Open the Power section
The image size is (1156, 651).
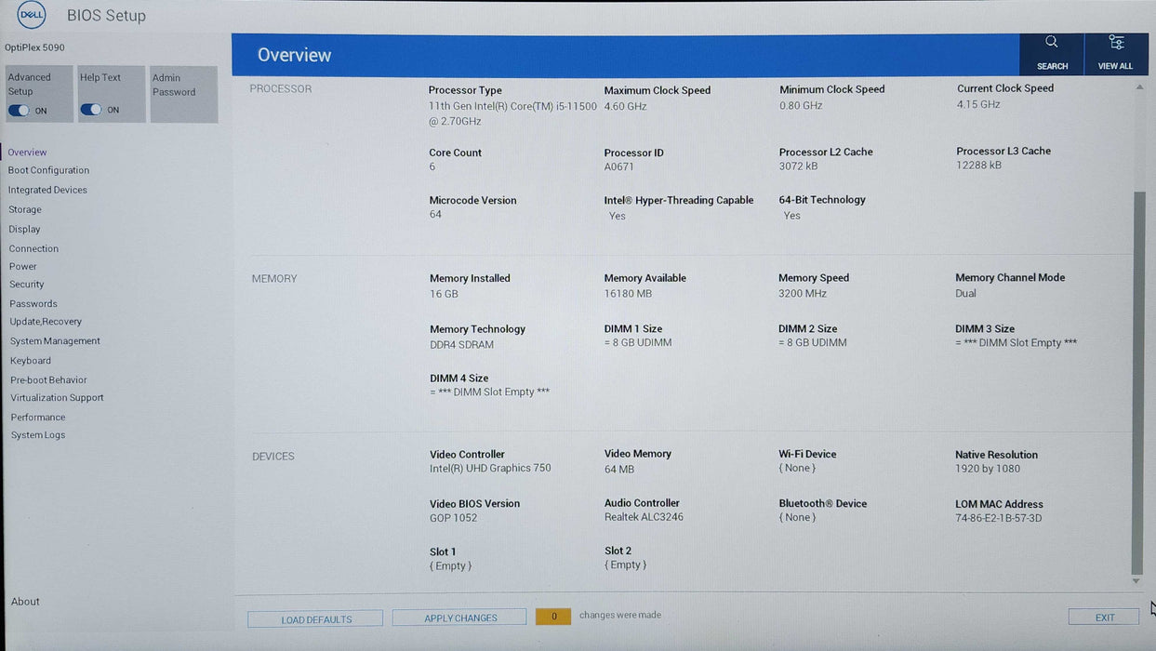pos(21,266)
